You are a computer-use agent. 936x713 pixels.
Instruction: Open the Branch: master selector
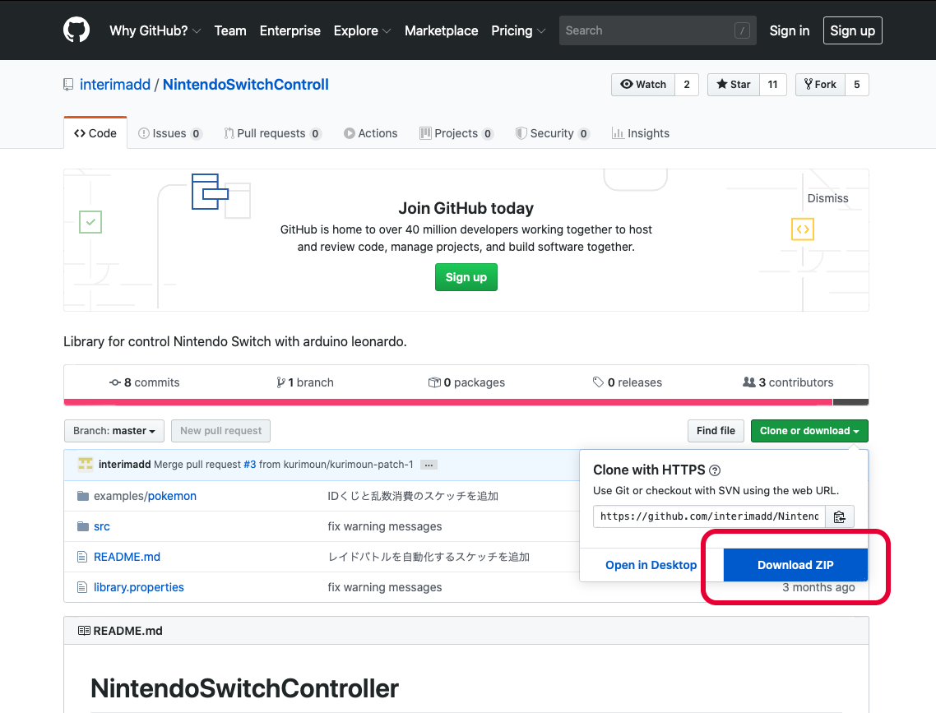[114, 431]
